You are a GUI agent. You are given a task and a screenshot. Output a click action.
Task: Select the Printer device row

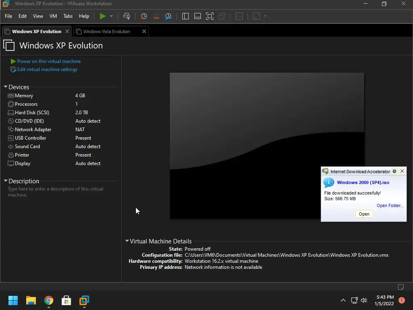point(62,155)
